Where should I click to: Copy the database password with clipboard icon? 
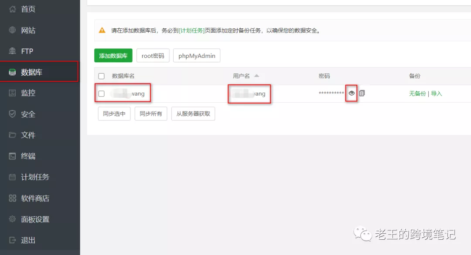[362, 93]
